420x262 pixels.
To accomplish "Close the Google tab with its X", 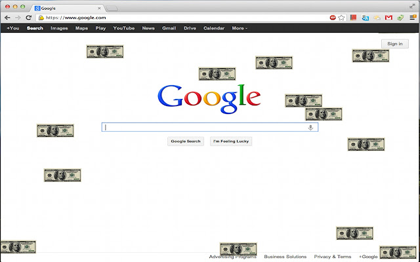I will pos(99,9).
